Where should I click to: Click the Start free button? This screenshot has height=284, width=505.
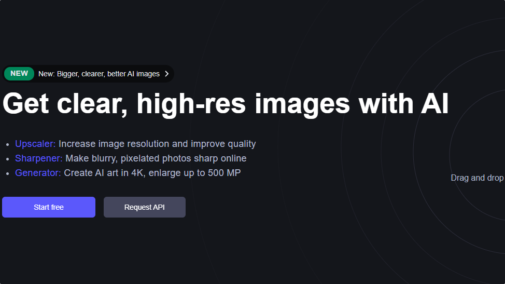pos(49,207)
